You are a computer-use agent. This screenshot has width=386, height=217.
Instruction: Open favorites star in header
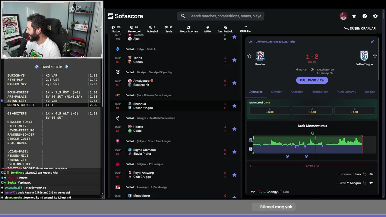(354, 16)
